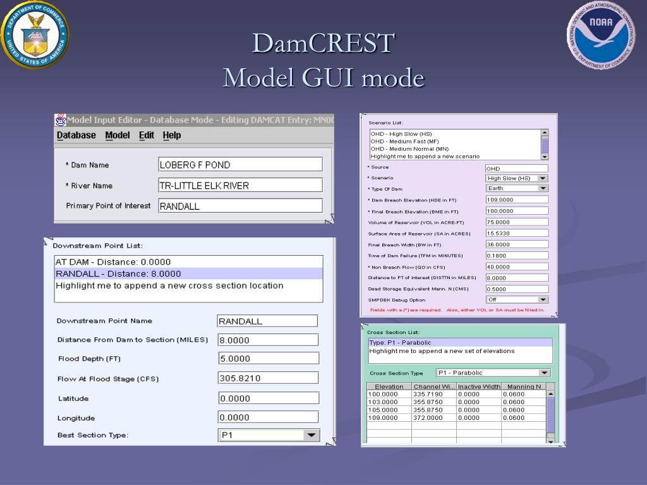Click channel width cell 335.7190
Screen dimensions: 647x485
[x=434, y=394]
